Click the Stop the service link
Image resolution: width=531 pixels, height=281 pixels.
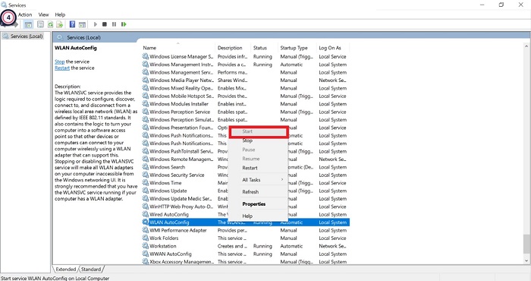pyautogui.click(x=60, y=62)
